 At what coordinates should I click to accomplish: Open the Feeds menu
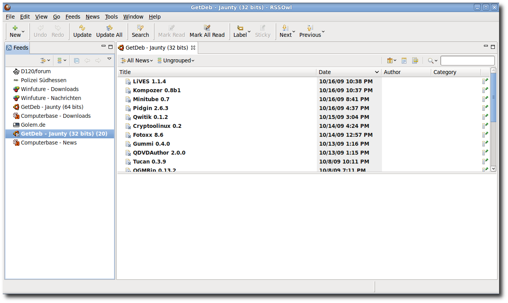[73, 17]
